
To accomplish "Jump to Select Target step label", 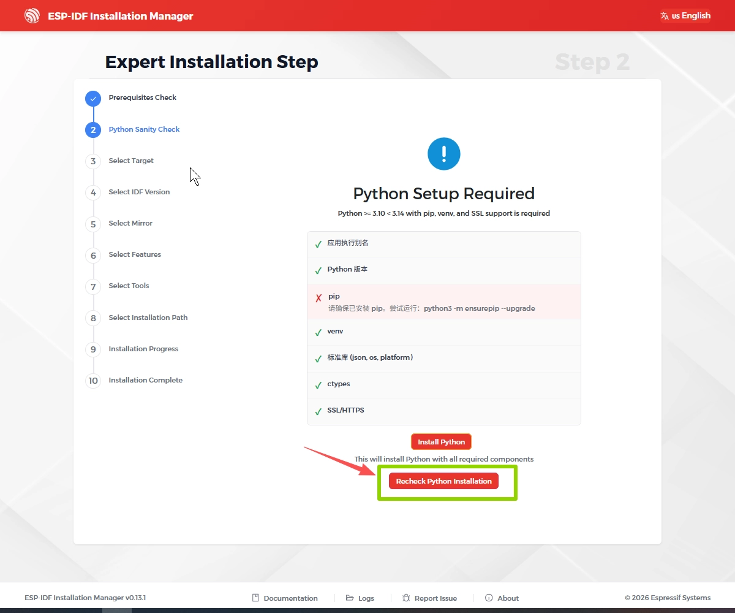I will 131,161.
